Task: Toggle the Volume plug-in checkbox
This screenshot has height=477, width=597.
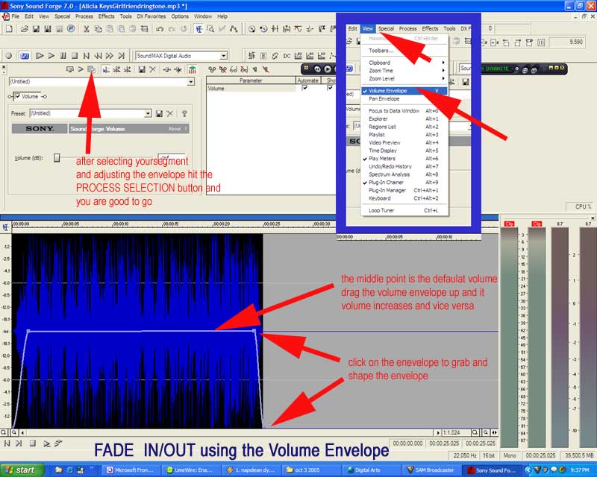Action: (16, 96)
